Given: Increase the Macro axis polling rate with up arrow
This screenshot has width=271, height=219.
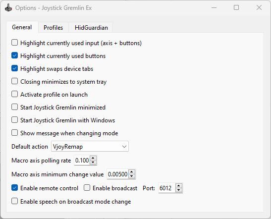Looking at the screenshot, I should [93, 158].
